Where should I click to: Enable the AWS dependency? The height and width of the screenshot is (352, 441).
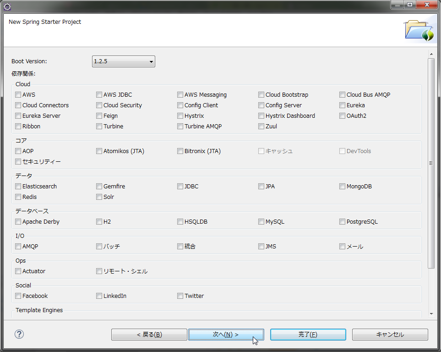tap(18, 94)
